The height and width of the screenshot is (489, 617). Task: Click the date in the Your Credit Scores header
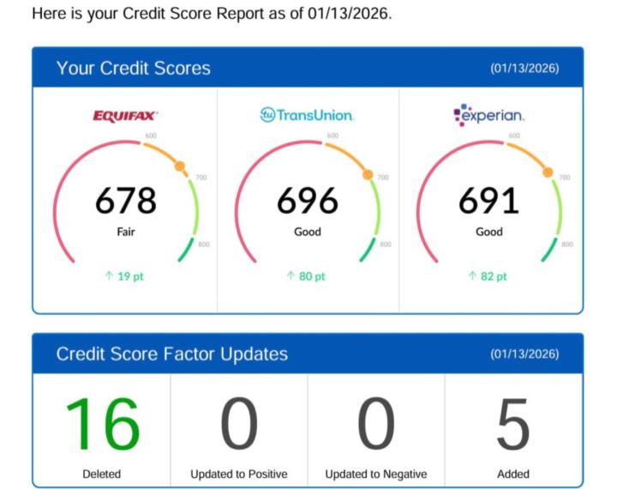[524, 68]
